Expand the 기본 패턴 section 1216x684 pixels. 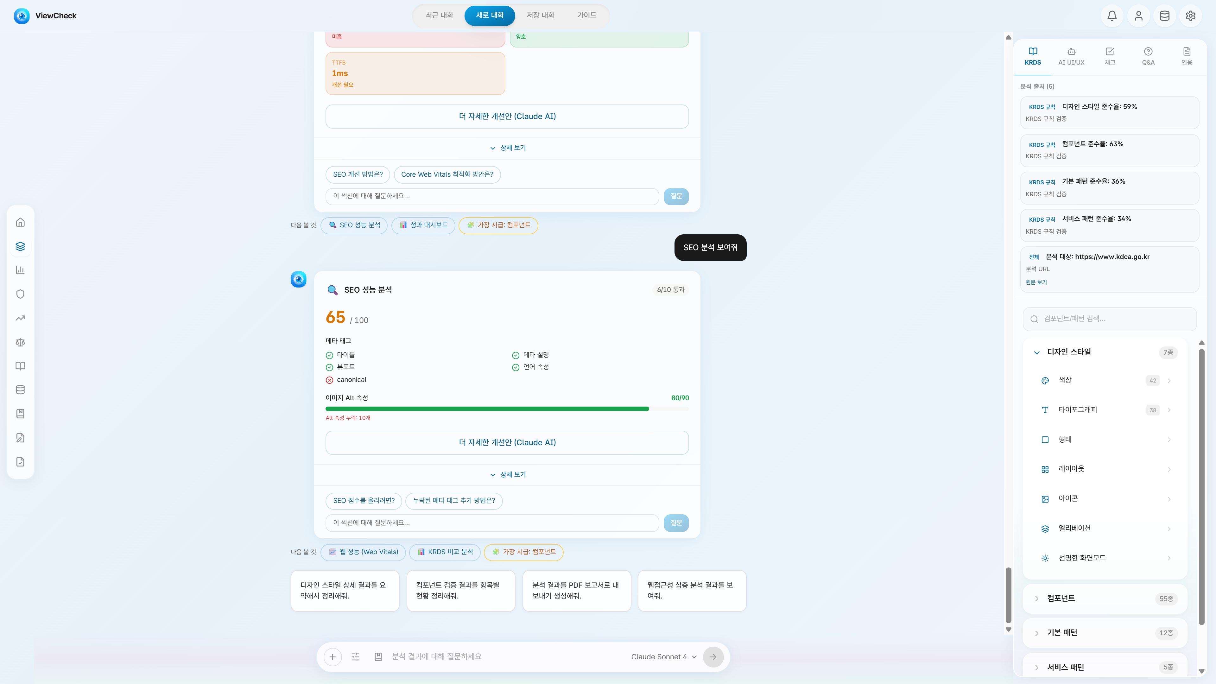click(1105, 633)
